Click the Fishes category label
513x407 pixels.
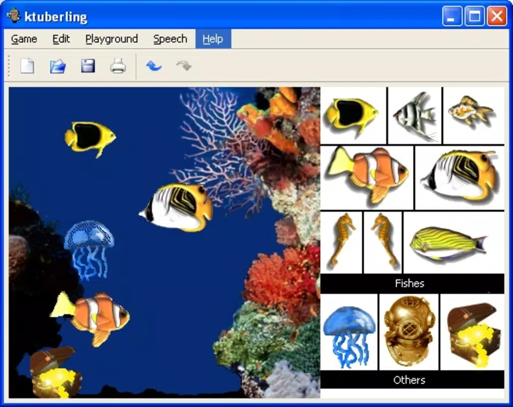coord(410,283)
